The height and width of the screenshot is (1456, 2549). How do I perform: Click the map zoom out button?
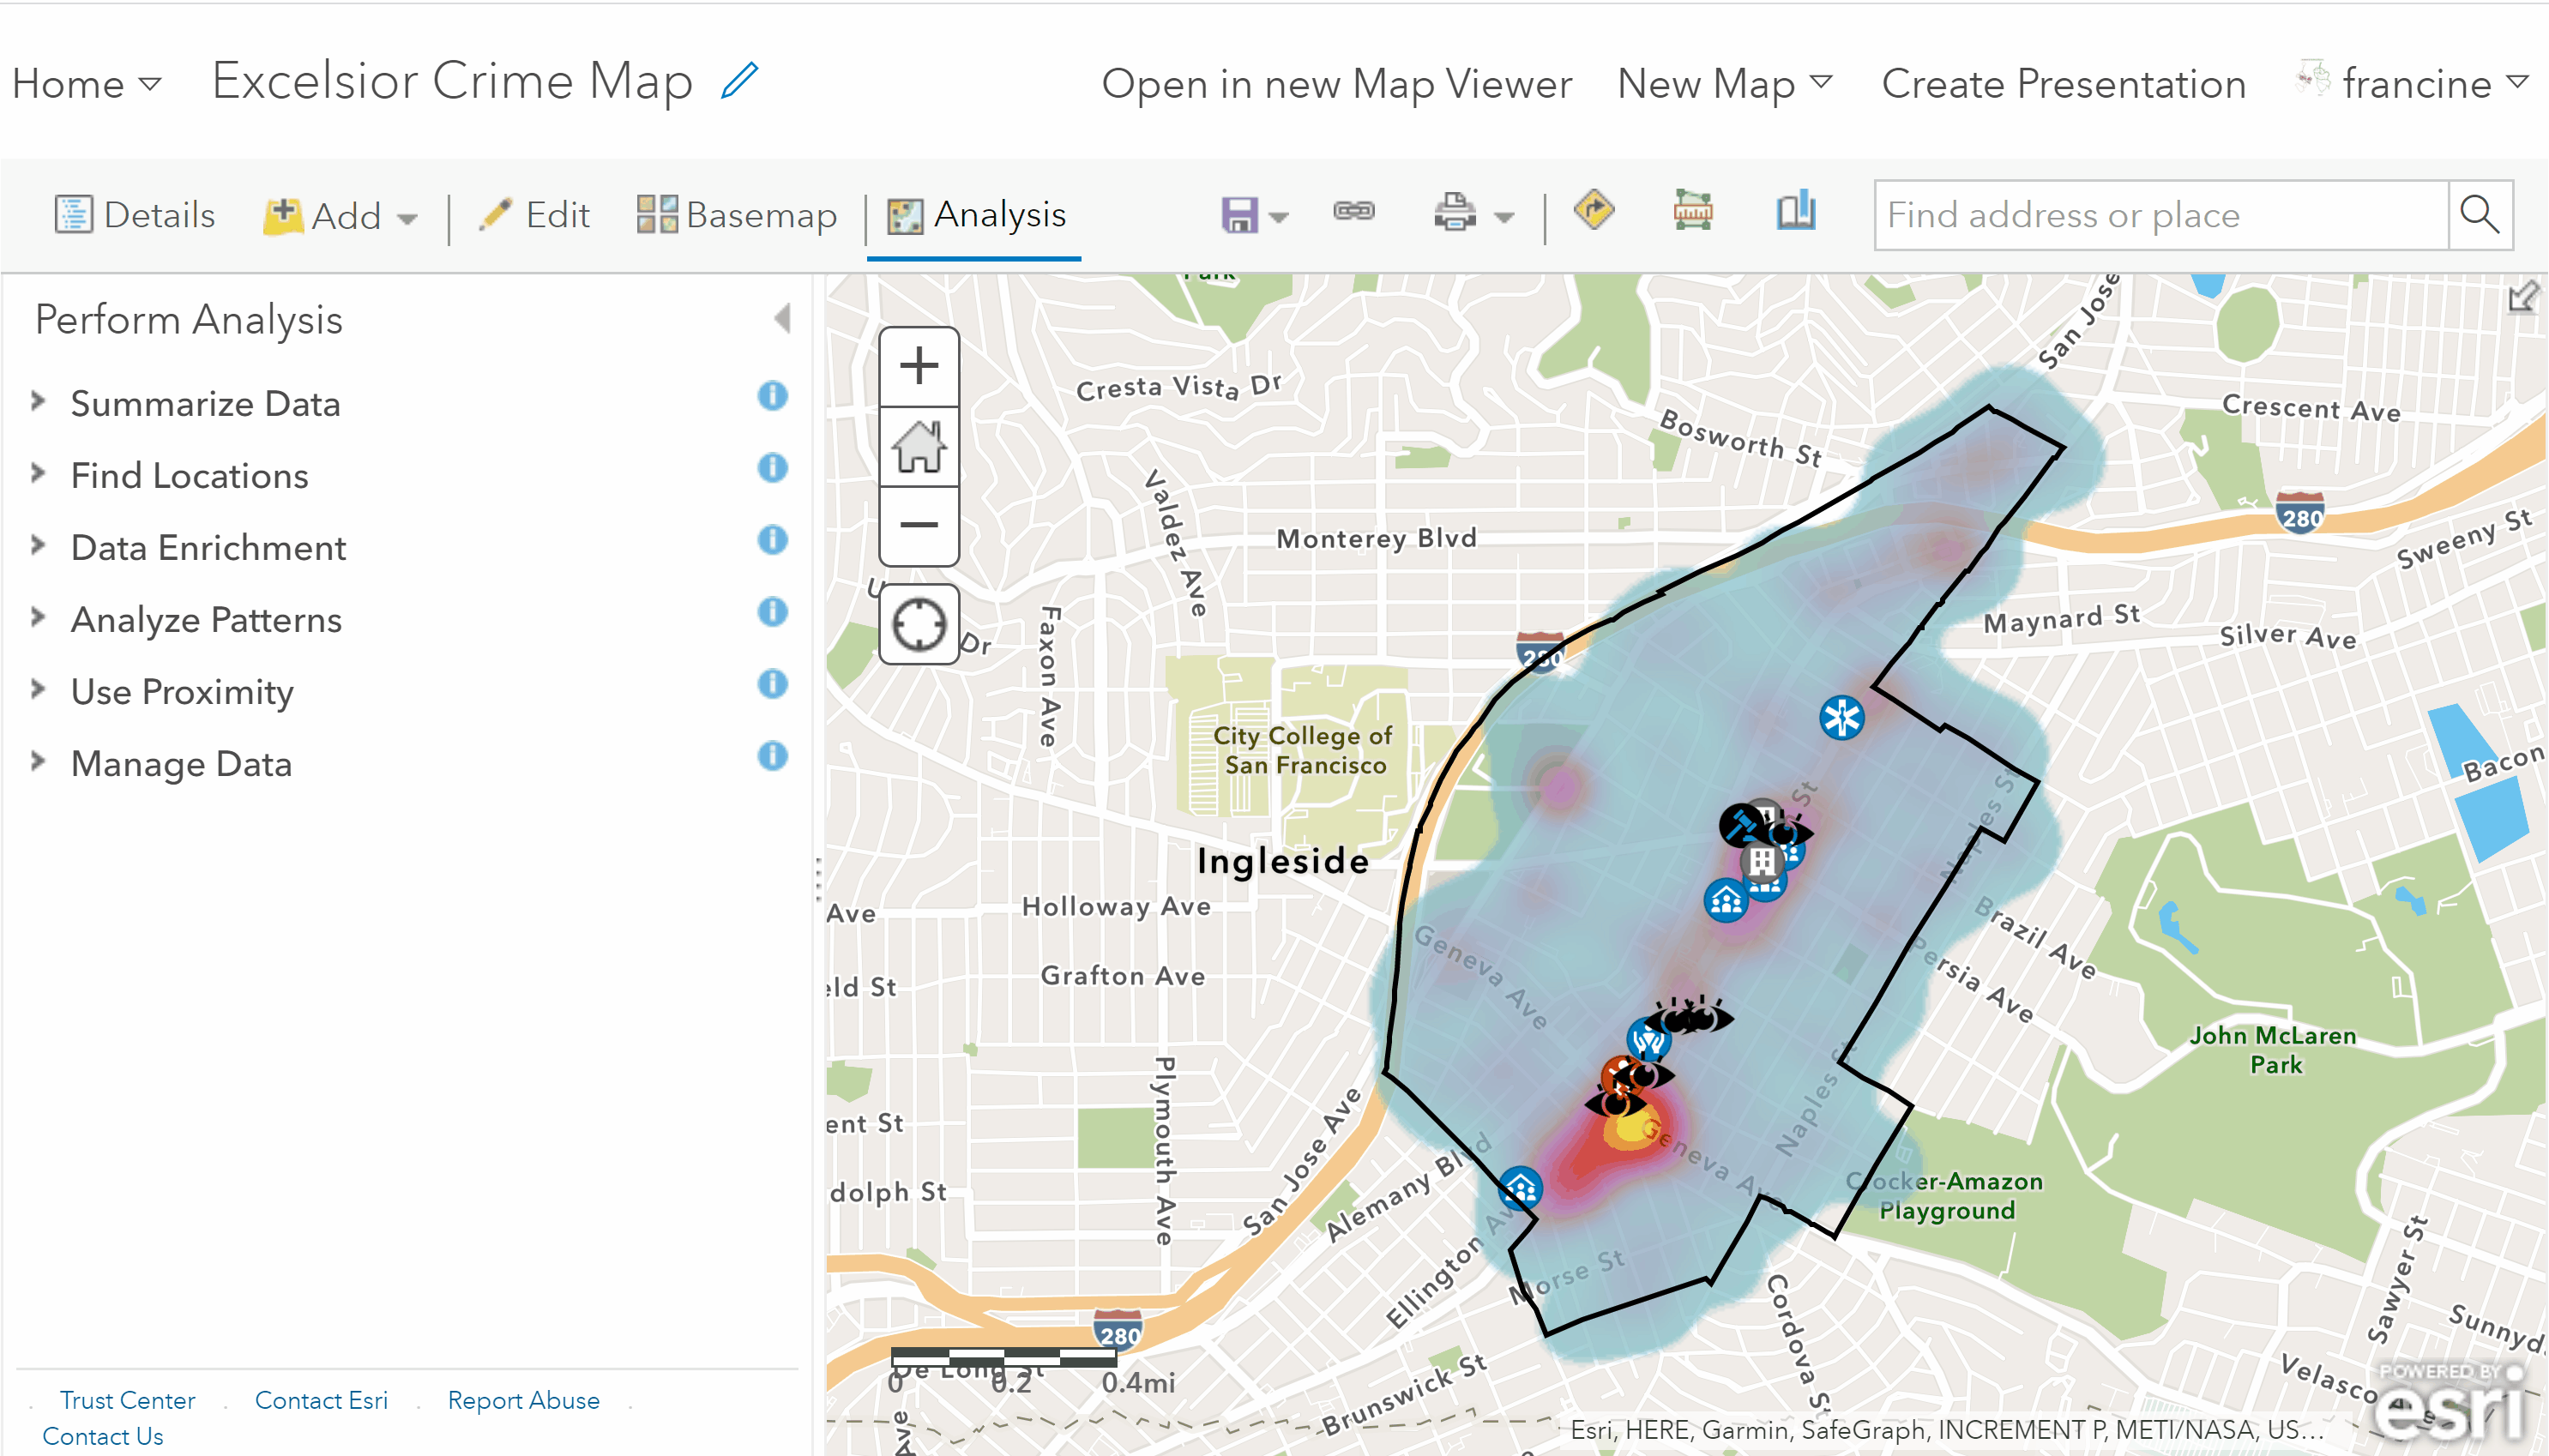tap(918, 525)
